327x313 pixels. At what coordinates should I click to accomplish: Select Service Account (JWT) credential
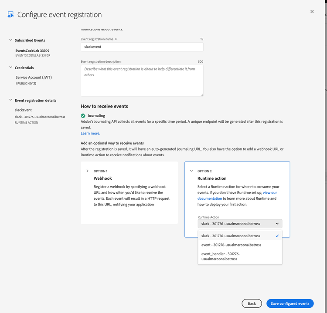34,77
